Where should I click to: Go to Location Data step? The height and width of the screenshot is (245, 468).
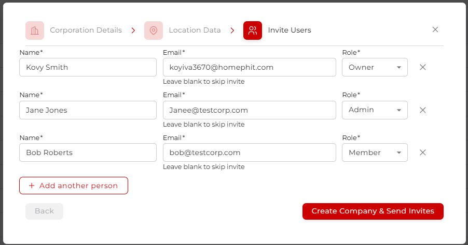coord(195,30)
